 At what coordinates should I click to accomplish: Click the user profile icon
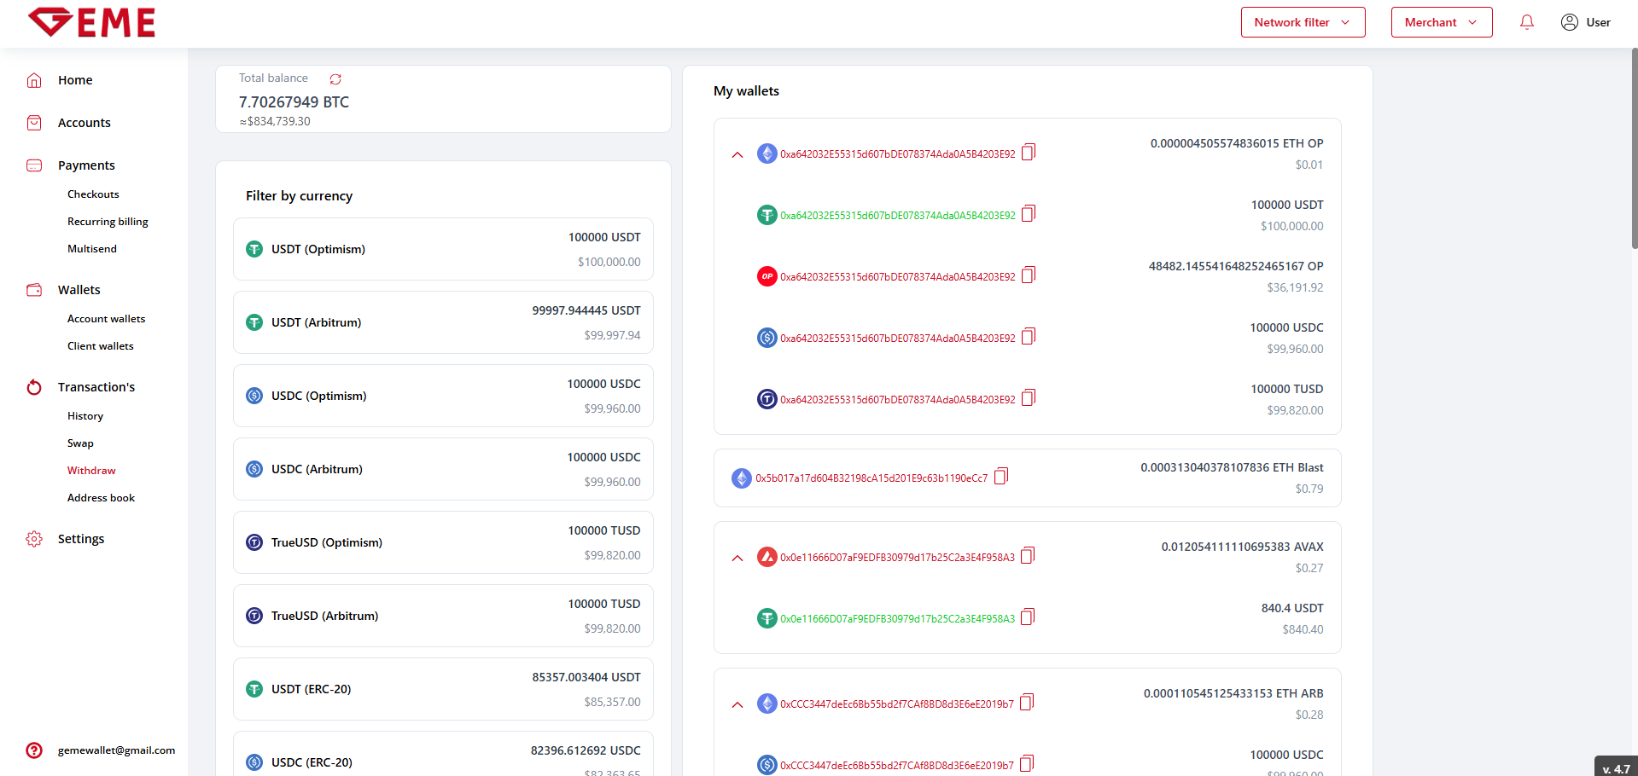[1569, 22]
